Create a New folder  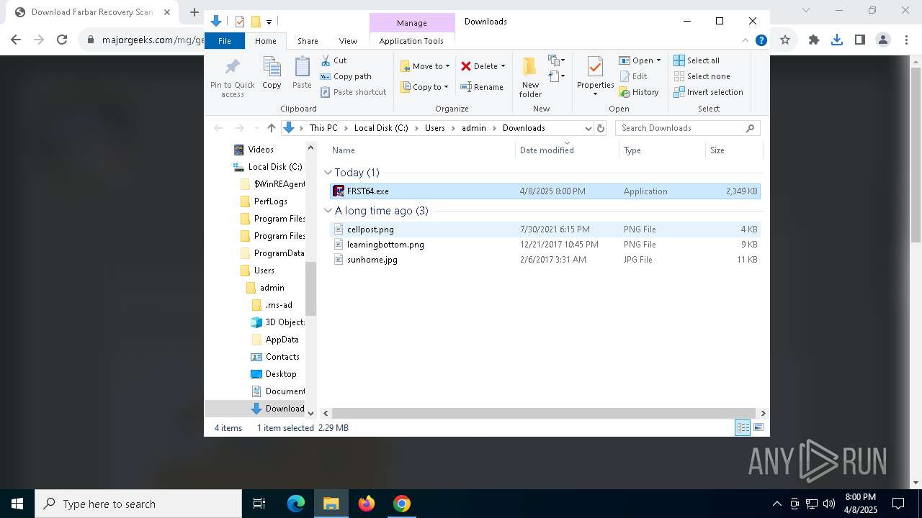[530, 77]
